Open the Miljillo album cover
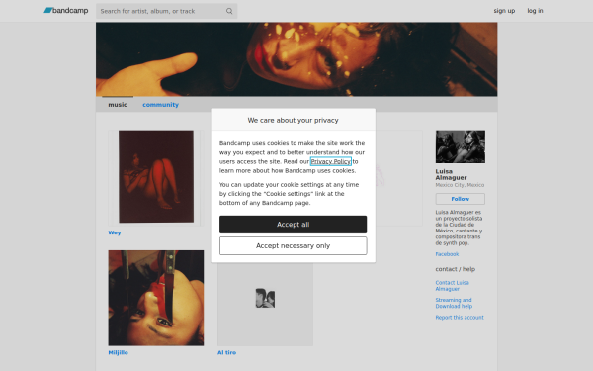Screen dimensions: 593x371 [x=156, y=298]
